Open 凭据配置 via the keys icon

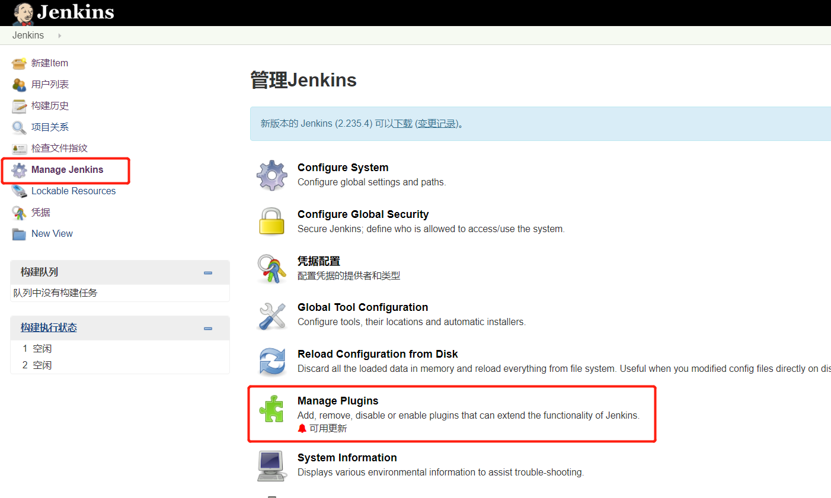pos(271,268)
